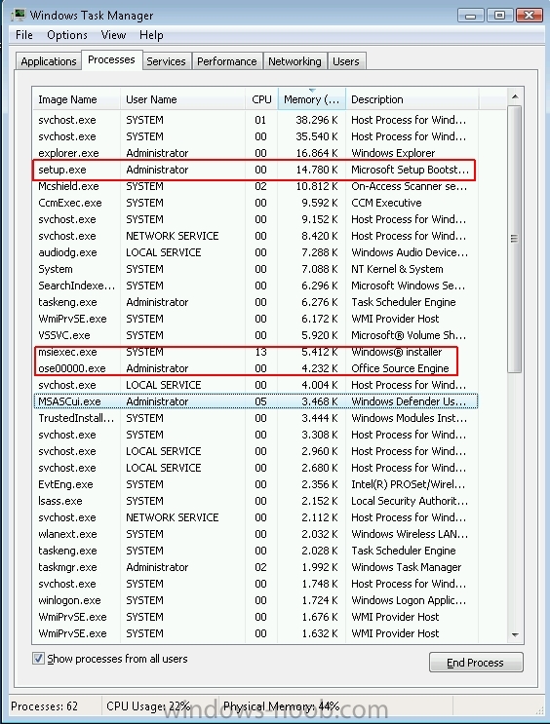550x724 pixels.
Task: Select the TrustedInstall... process row
Action: click(x=255, y=418)
